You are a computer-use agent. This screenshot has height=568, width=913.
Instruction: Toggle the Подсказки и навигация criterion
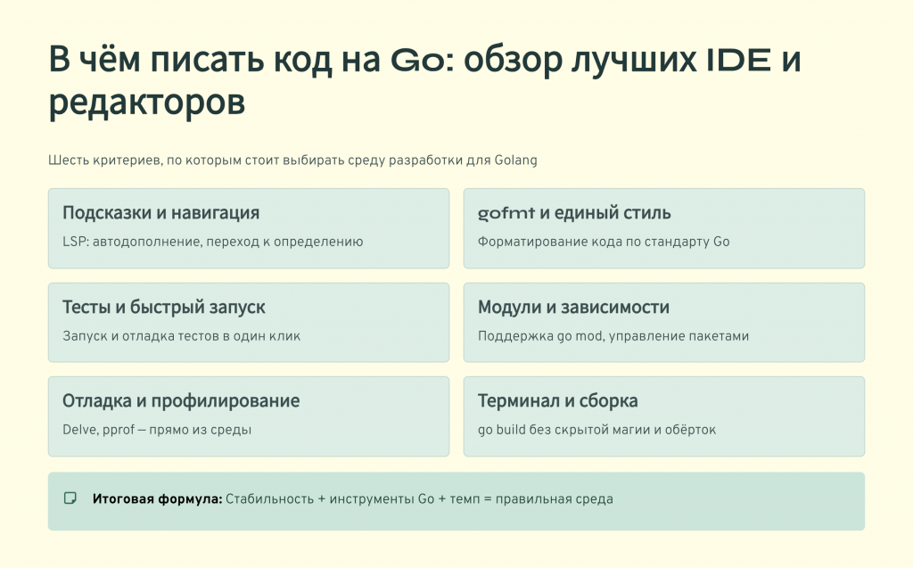pos(248,228)
